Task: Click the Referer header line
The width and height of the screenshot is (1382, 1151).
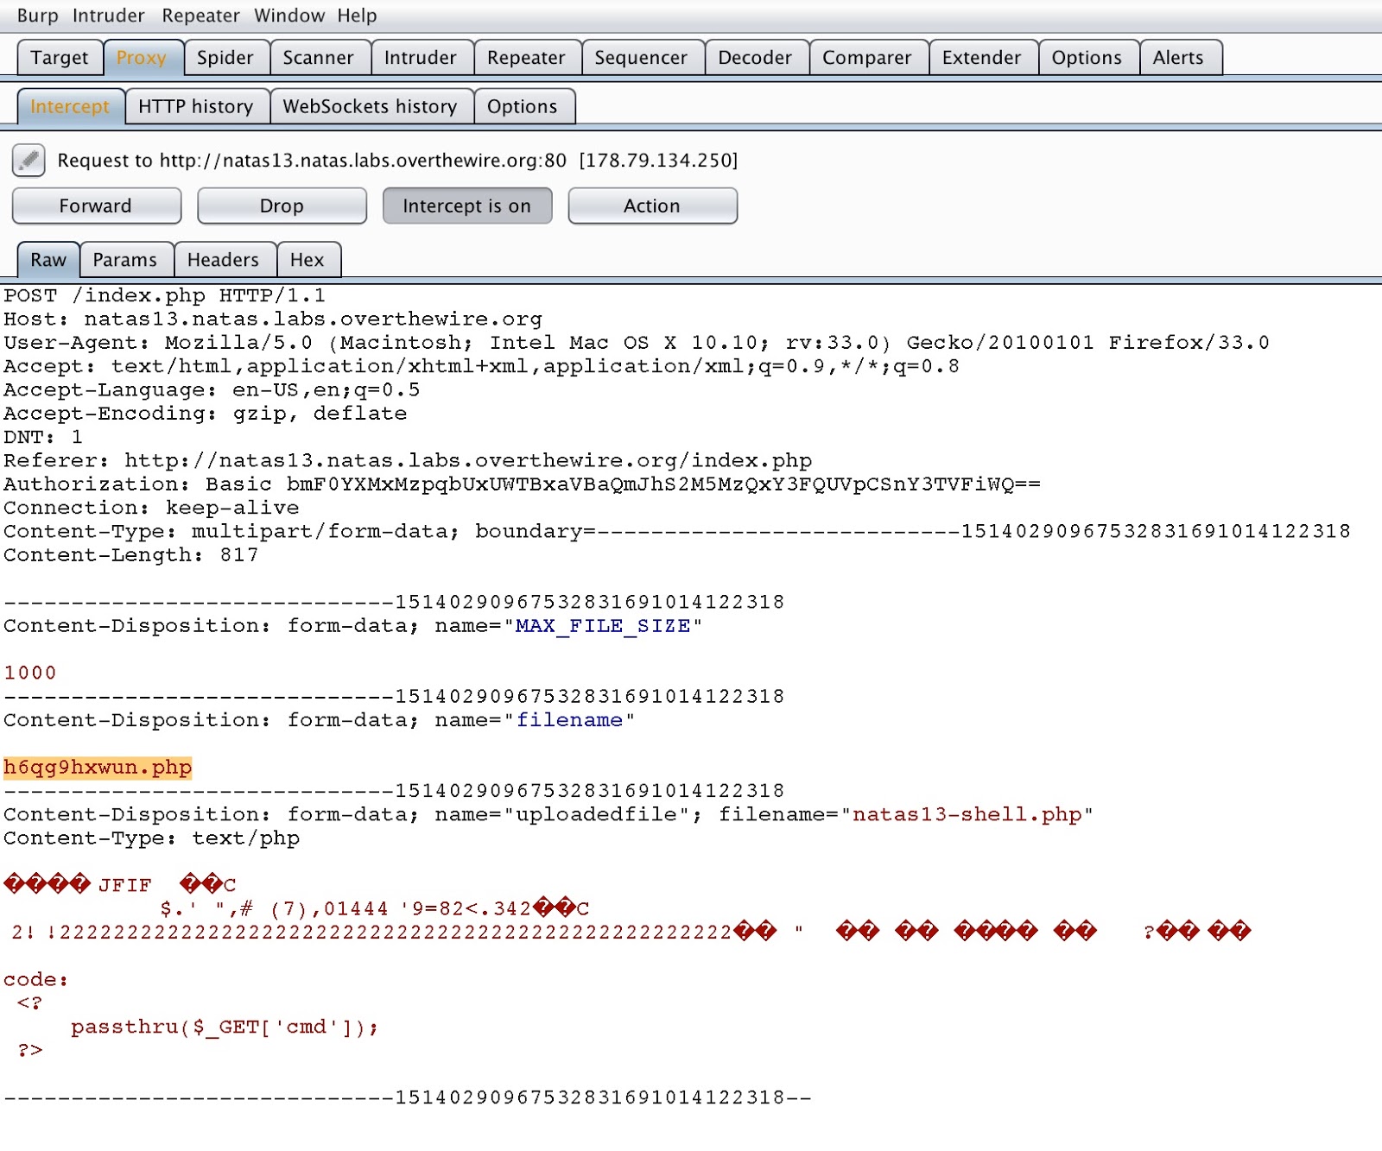Action: (x=408, y=460)
